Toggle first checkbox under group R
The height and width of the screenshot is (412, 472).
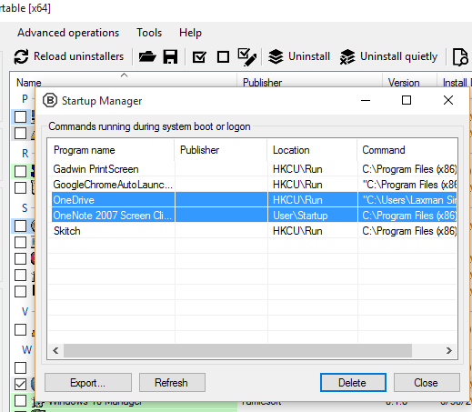(x=21, y=171)
